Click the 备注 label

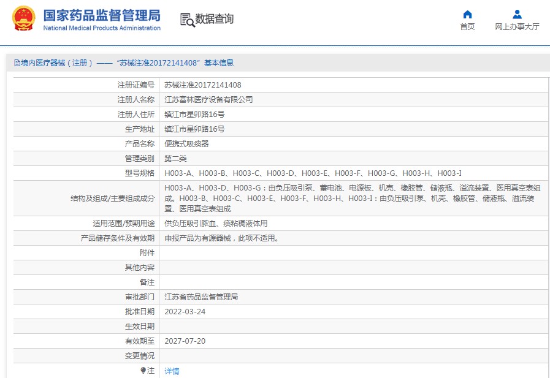pyautogui.click(x=147, y=282)
